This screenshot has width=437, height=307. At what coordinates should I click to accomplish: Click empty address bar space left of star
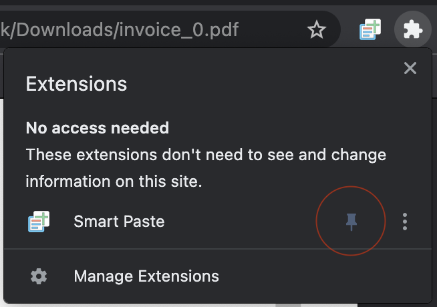point(273,29)
